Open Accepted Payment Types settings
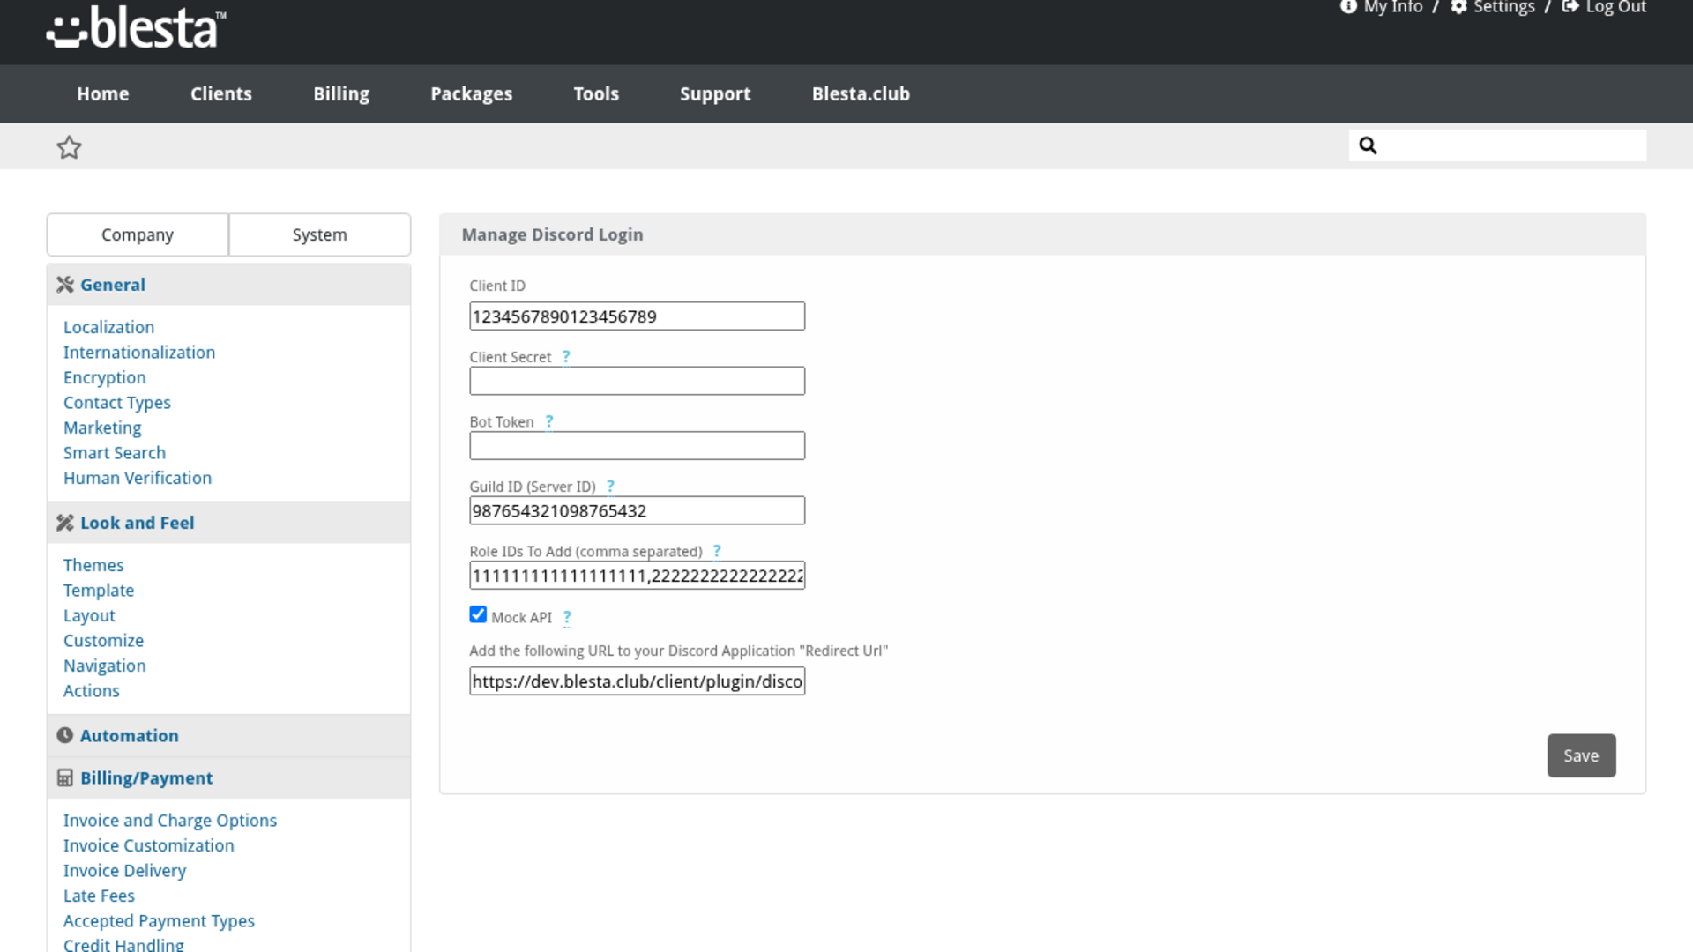The width and height of the screenshot is (1693, 952). (159, 921)
